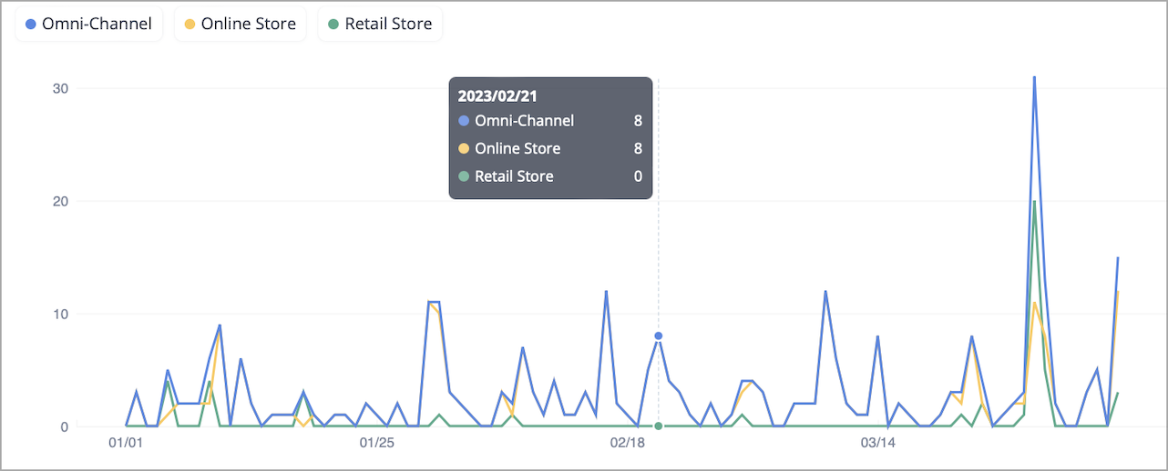Image resolution: width=1168 pixels, height=471 pixels.
Task: Click the 03/14 x-axis label
Action: [877, 444]
